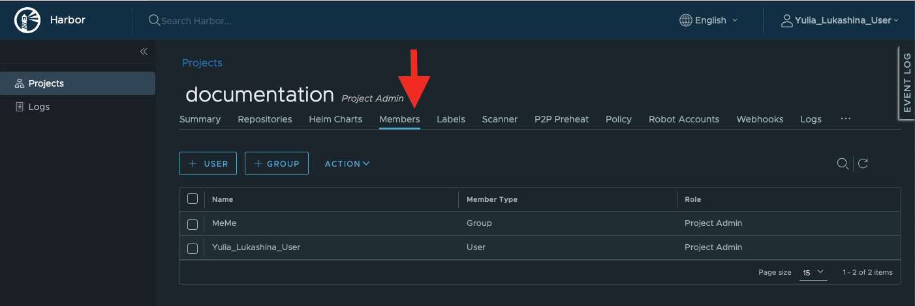Open the page size dropdown
The width and height of the screenshot is (915, 306).
(813, 273)
